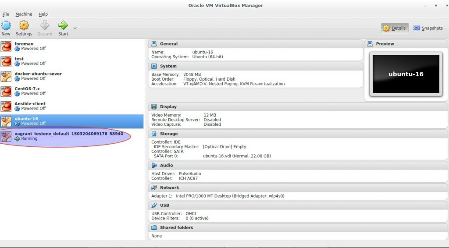
Task: Start the VM with green arrow icon
Action: 63,25
